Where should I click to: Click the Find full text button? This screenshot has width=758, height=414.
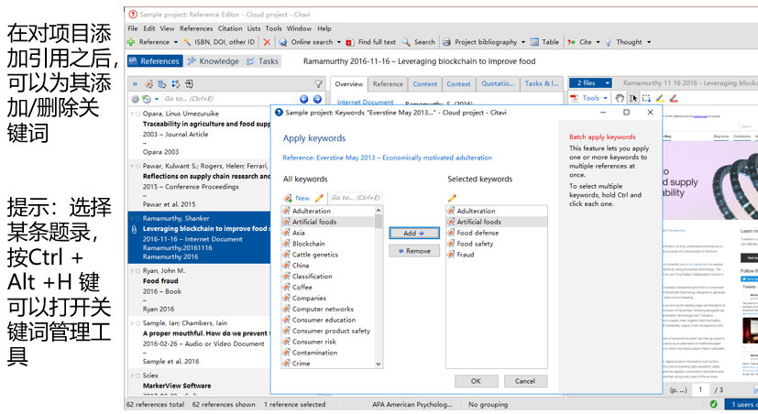click(x=371, y=42)
